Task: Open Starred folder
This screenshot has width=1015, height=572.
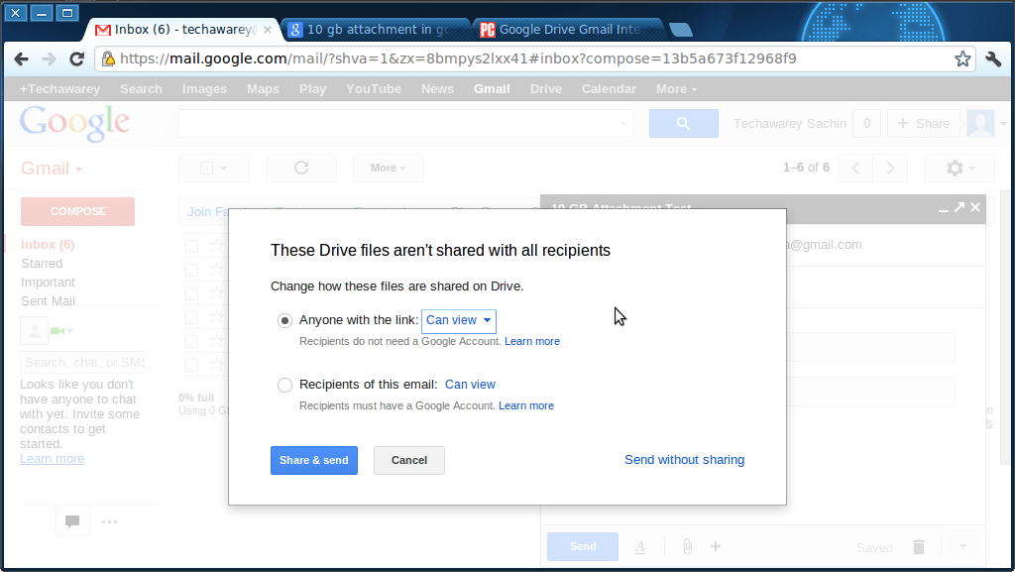Action: (42, 264)
